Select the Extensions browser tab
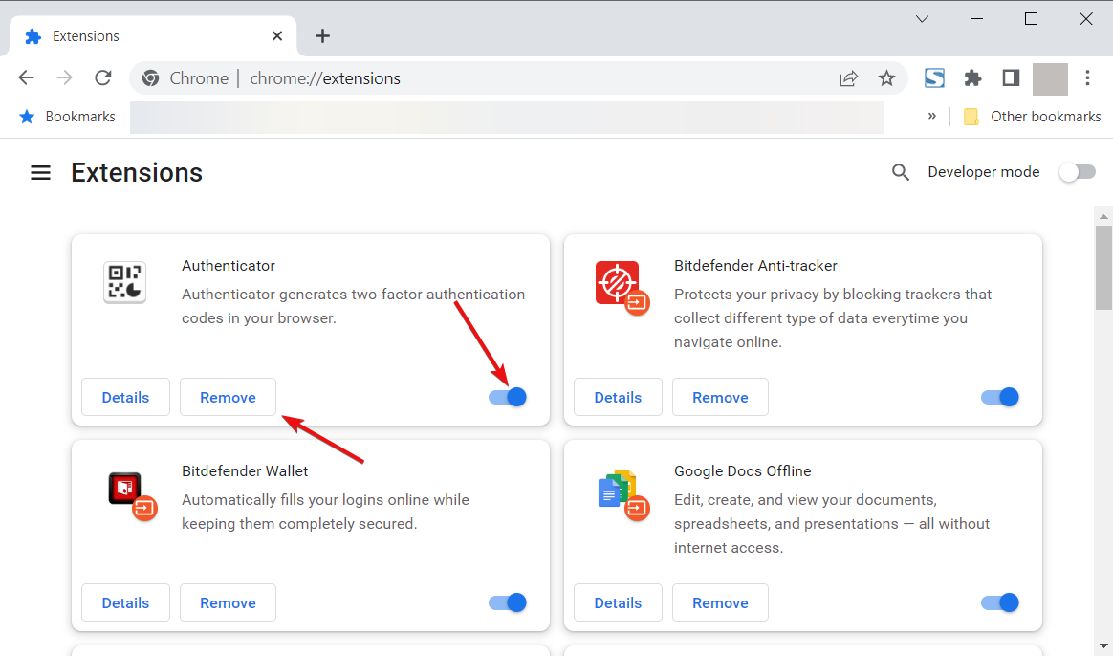 pyautogui.click(x=153, y=36)
